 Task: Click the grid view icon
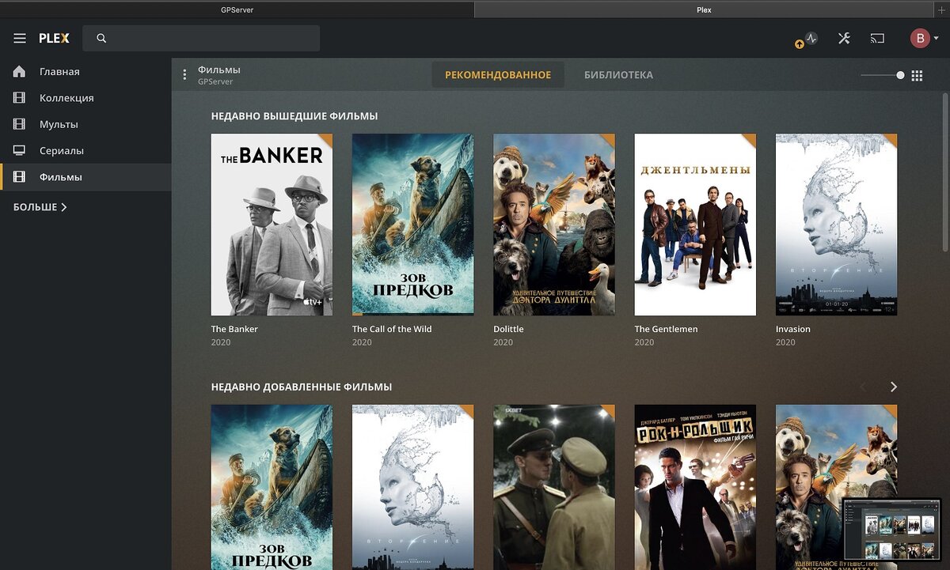point(918,75)
